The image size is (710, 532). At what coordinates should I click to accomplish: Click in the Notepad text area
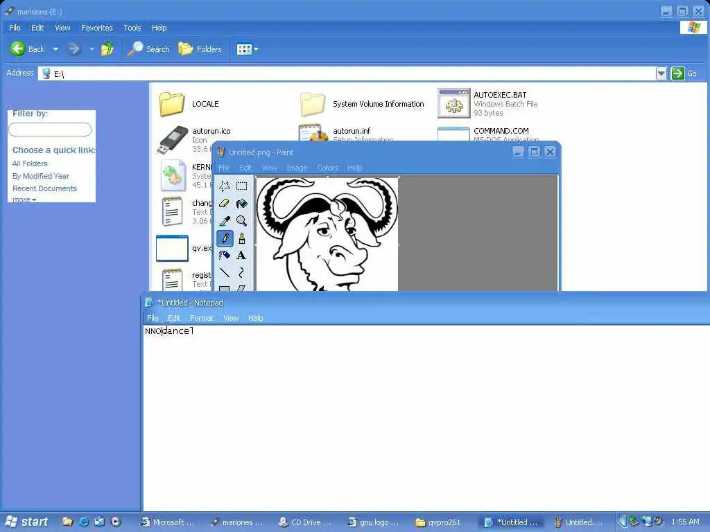click(426, 418)
